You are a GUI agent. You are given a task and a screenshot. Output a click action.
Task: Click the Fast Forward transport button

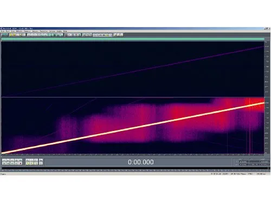tap(12, 163)
